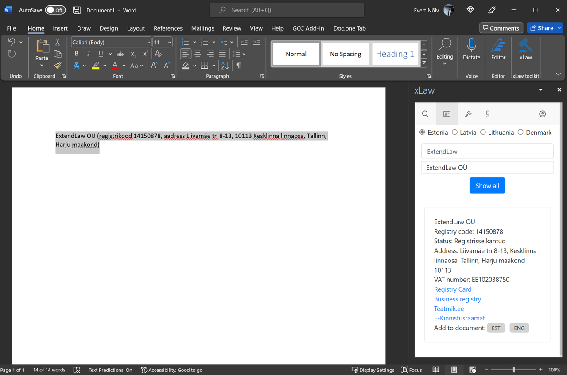
Task: Open xLaw gavel tab
Action: click(468, 114)
